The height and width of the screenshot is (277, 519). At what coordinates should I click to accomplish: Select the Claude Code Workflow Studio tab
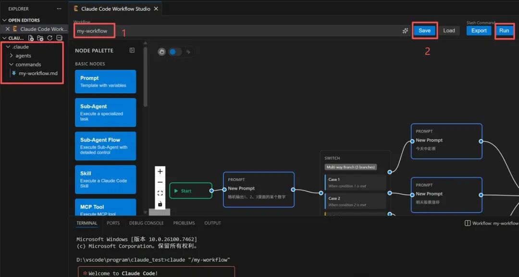pyautogui.click(x=115, y=9)
